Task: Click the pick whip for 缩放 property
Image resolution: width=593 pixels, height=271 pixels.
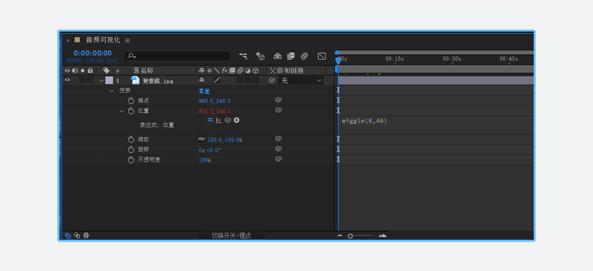Action: point(278,139)
